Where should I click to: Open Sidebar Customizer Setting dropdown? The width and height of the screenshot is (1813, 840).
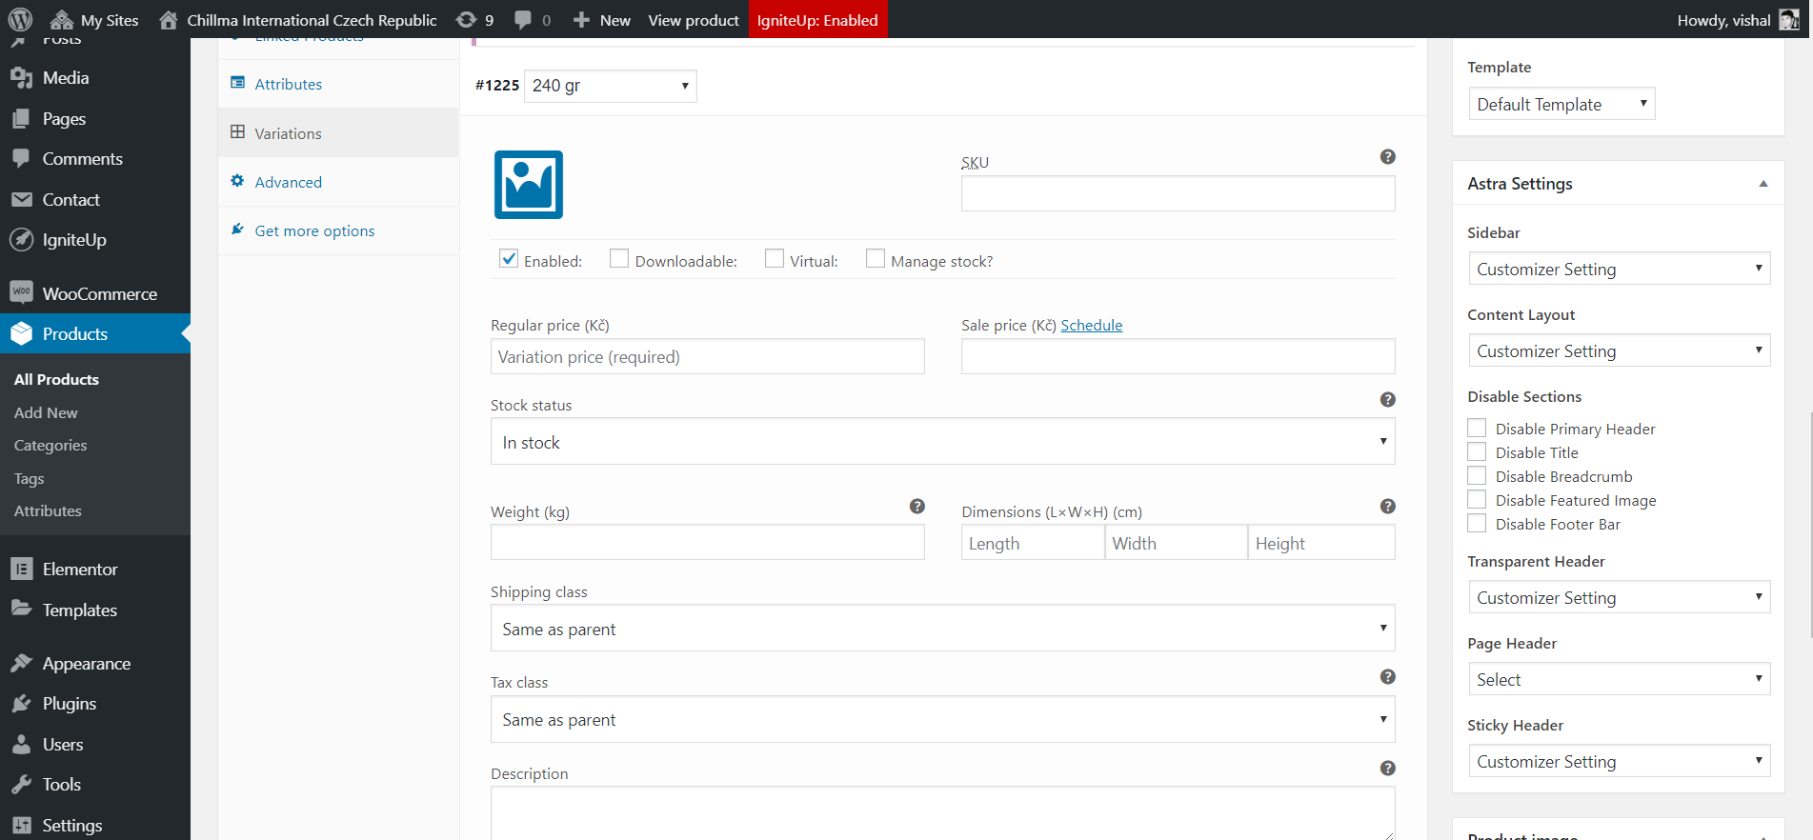1619,269
